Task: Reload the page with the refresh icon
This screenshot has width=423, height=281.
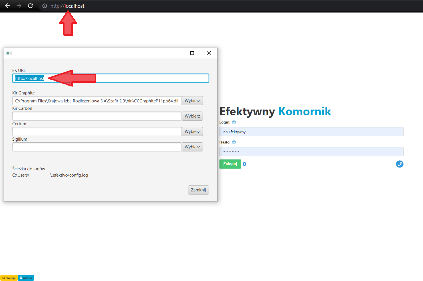Action: pyautogui.click(x=30, y=6)
